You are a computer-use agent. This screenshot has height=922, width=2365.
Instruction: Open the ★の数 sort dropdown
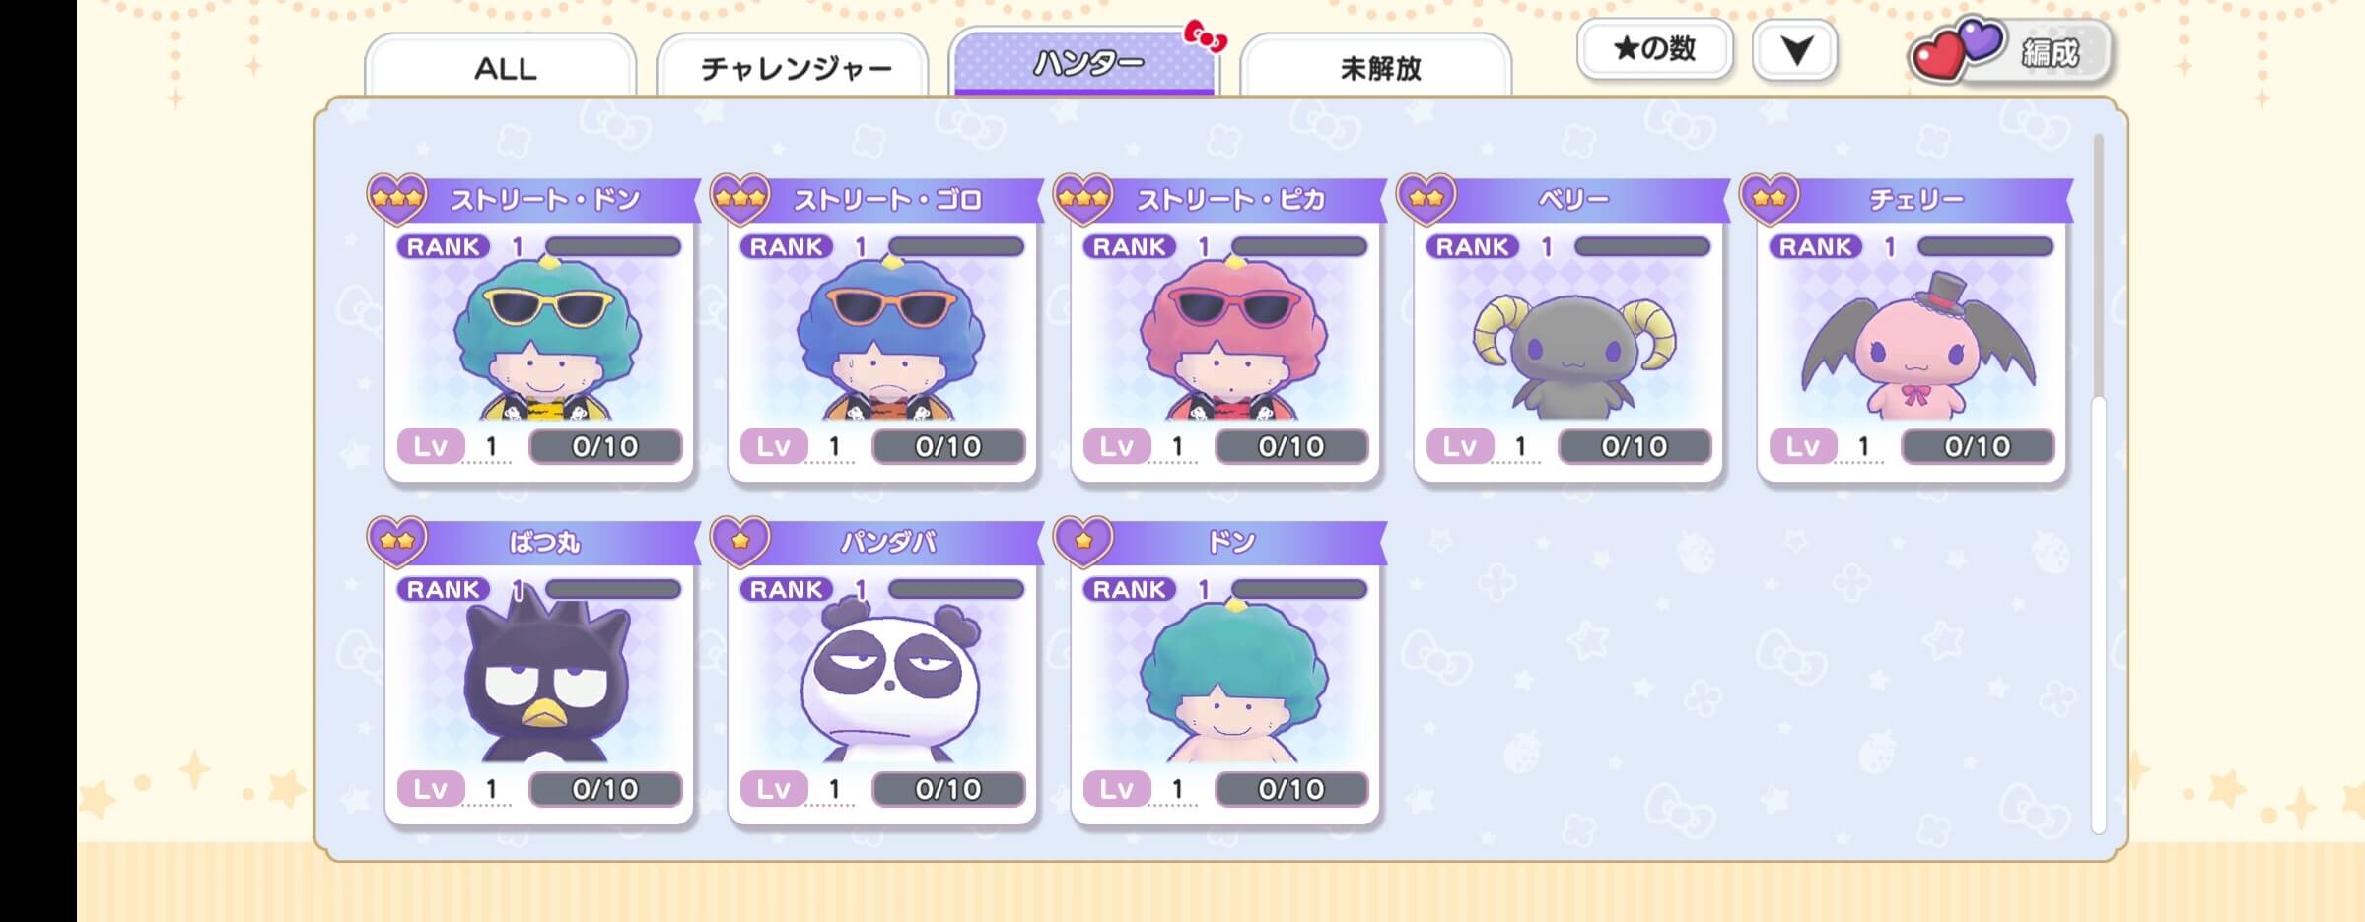tap(1655, 48)
